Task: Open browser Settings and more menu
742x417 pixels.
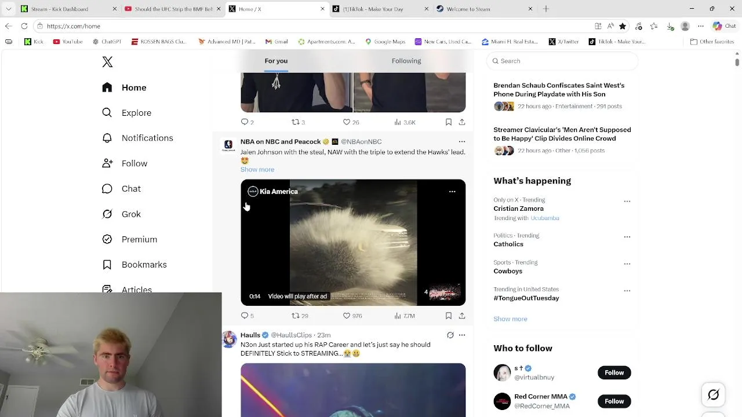Action: (x=701, y=26)
